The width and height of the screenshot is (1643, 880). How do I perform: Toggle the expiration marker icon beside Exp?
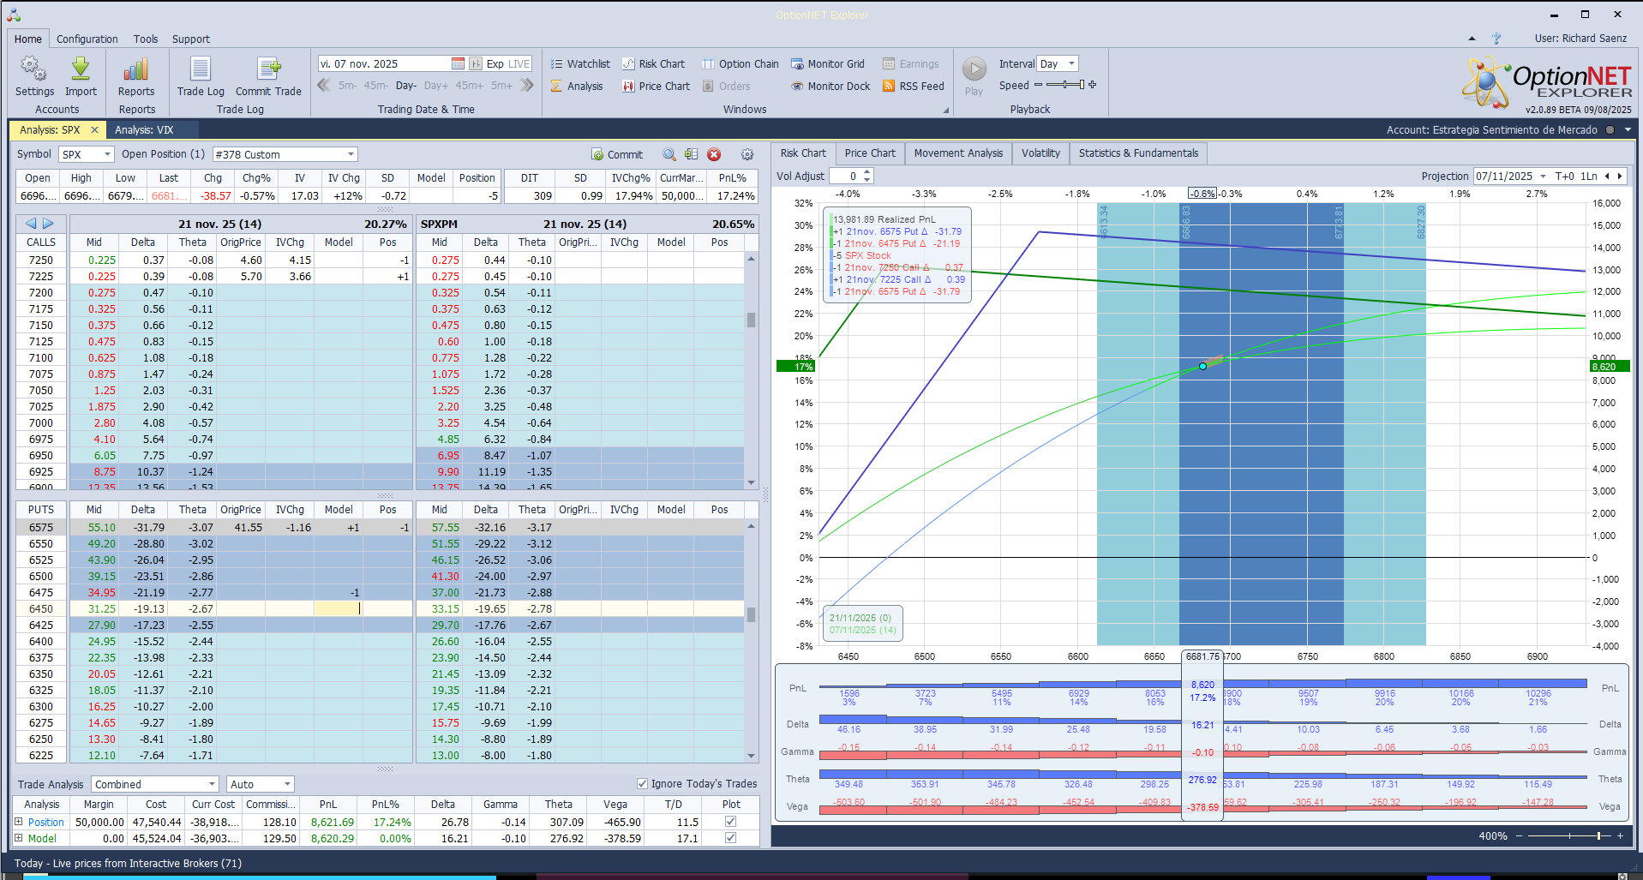pyautogui.click(x=476, y=63)
